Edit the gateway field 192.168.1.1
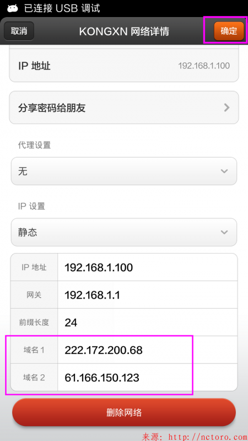This screenshot has height=441, width=248. pos(147,295)
